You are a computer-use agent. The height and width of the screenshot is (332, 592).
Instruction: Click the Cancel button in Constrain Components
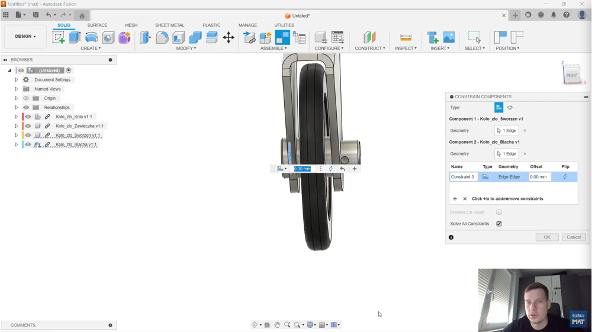pyautogui.click(x=574, y=237)
